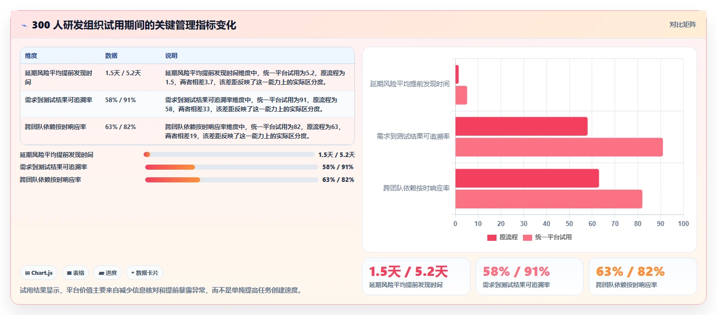Click the 统一平台试用 legend color box
This screenshot has width=717, height=315.
(x=528, y=237)
